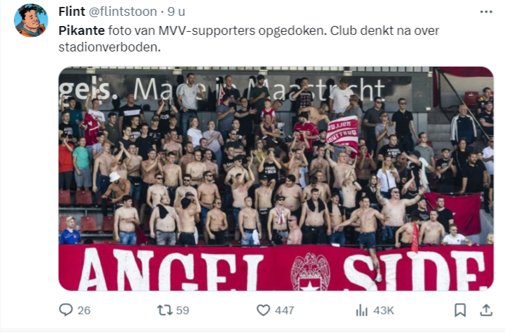
Task: Click the share upload arrow icon
Action: click(486, 310)
